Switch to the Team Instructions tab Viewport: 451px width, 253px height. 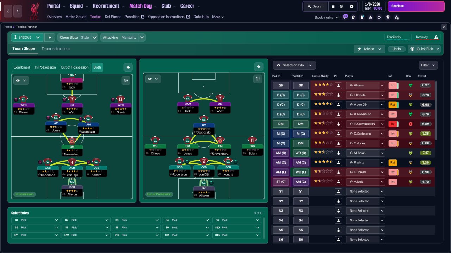pyautogui.click(x=56, y=49)
